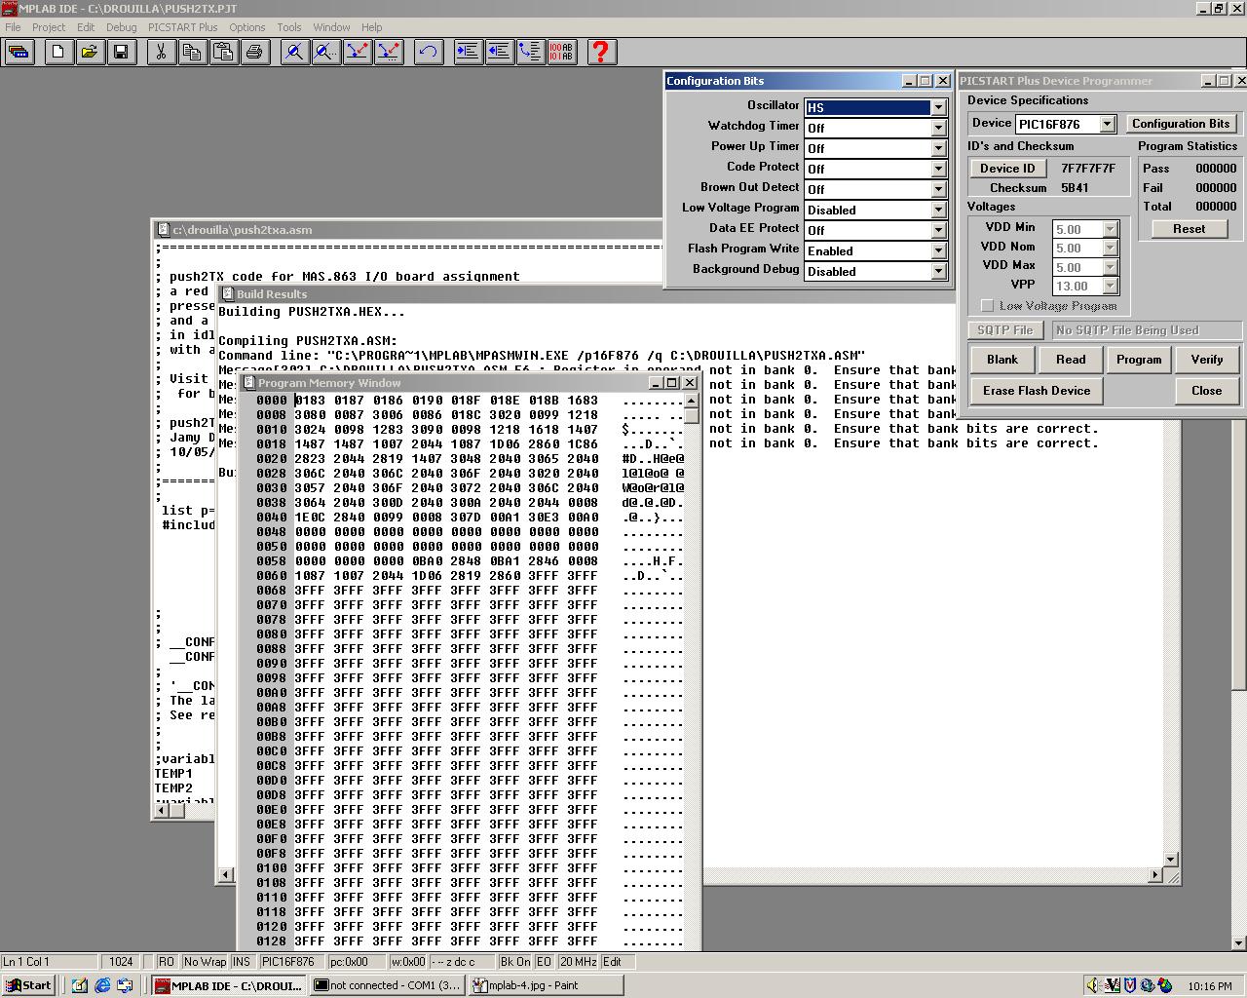Expand Code Protect dropdown

pos(938,169)
